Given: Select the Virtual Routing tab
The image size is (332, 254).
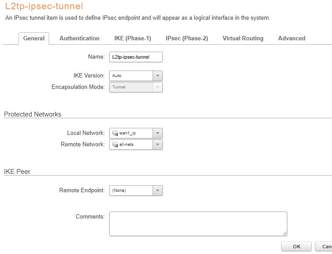Looking at the screenshot, I should pos(243,39).
